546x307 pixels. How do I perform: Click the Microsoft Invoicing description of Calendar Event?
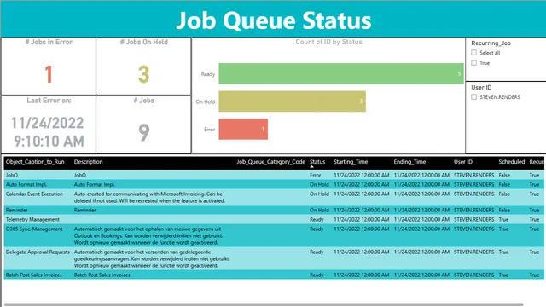[149, 197]
